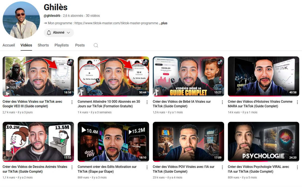
Task: Click the Ghilès channel name heading
Action: (56, 7)
